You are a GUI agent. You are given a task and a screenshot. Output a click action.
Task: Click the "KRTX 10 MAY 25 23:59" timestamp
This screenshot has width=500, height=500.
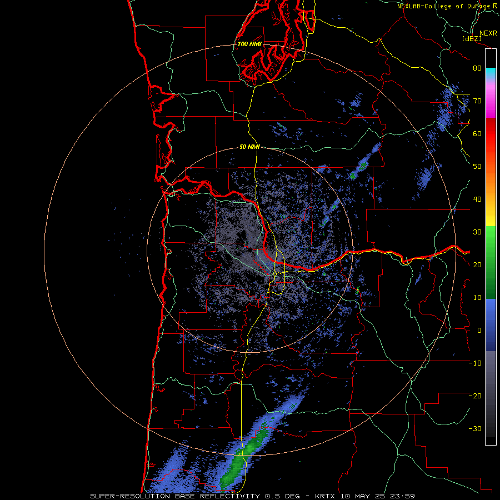click(365, 496)
